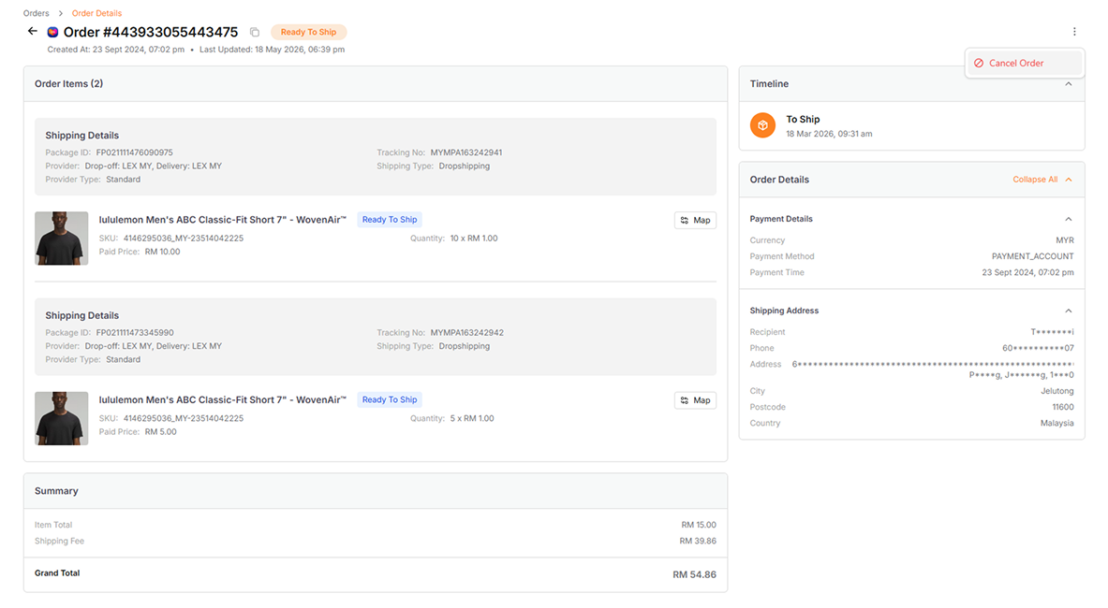This screenshot has height=608, width=1108.
Task: Click the Shipping Fee value RM 39.86
Action: pos(698,542)
